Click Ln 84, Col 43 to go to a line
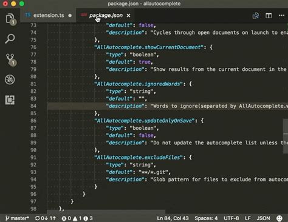Image resolution: width=288 pixels, height=222 pixels. (x=173, y=218)
